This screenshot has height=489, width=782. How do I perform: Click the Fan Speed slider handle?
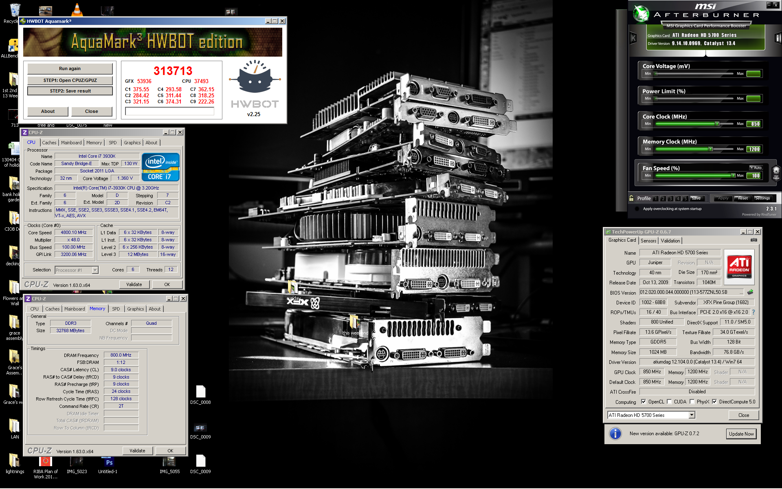click(734, 176)
